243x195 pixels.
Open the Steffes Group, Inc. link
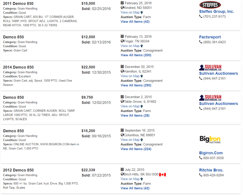click(216, 11)
